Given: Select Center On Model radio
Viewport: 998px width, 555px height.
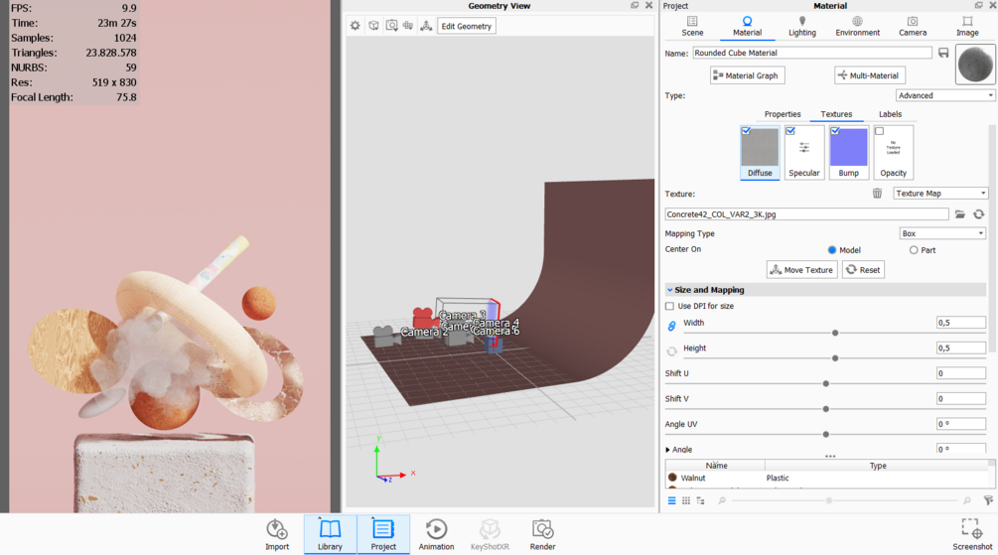Looking at the screenshot, I should [832, 250].
